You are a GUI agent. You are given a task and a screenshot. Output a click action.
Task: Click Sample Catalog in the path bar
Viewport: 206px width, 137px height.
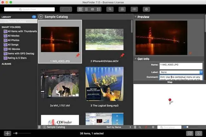pyautogui.click(x=54, y=127)
